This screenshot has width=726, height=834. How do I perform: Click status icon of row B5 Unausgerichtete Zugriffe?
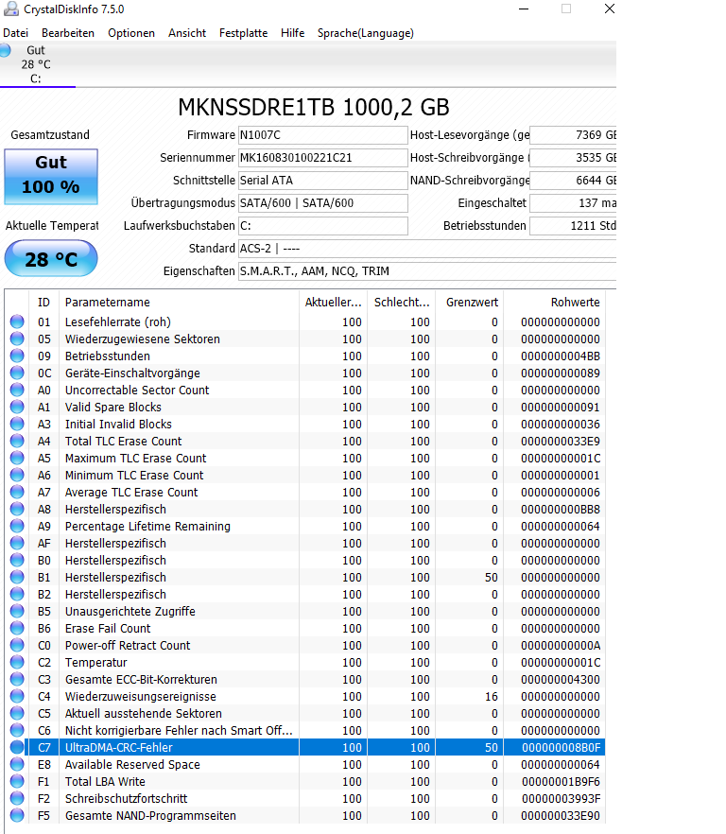coord(17,611)
